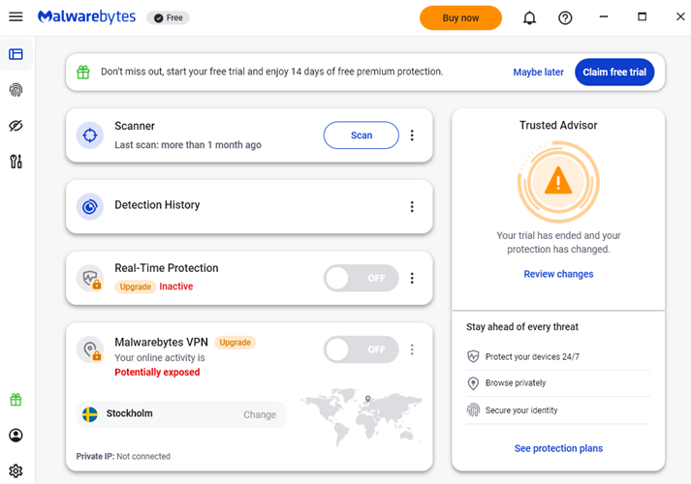Click the Review changes link
691x484 pixels.
click(558, 274)
